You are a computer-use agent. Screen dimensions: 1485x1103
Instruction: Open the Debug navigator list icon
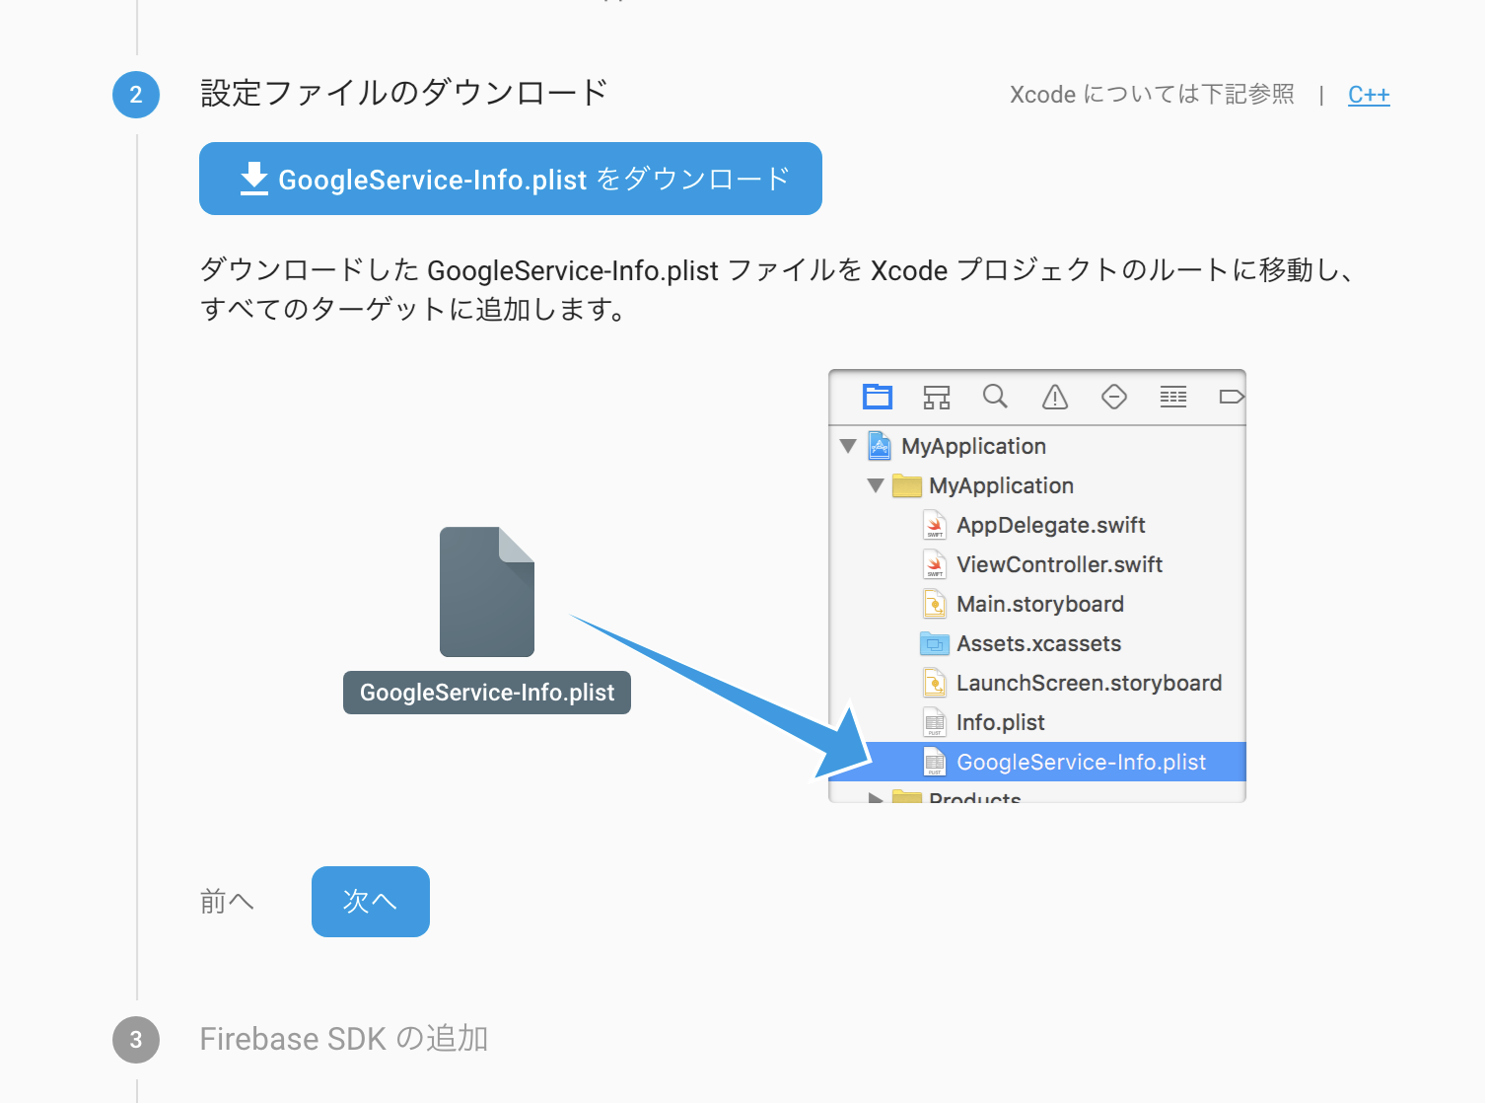(x=1172, y=397)
